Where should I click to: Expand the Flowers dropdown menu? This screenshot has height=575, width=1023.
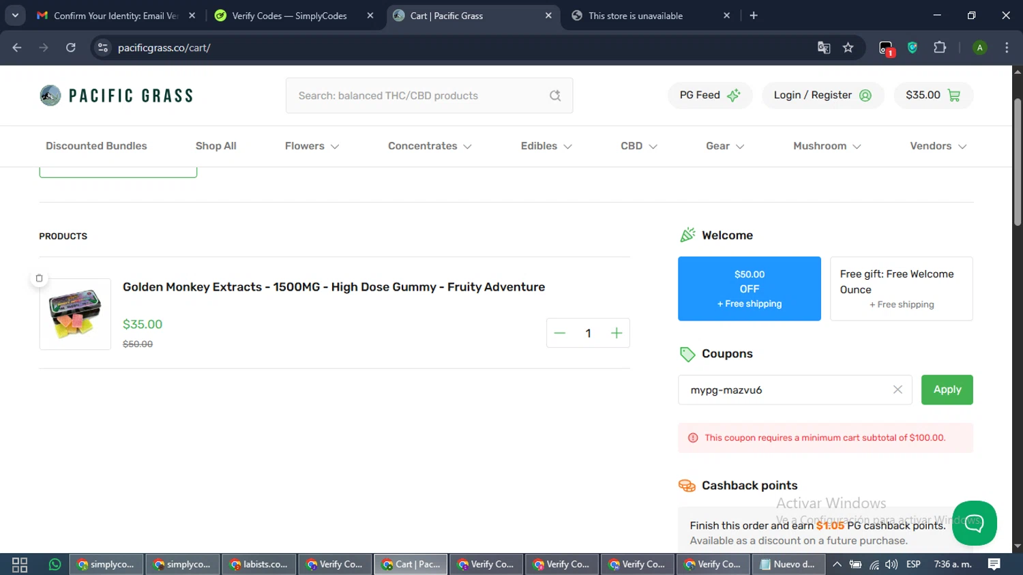312,146
